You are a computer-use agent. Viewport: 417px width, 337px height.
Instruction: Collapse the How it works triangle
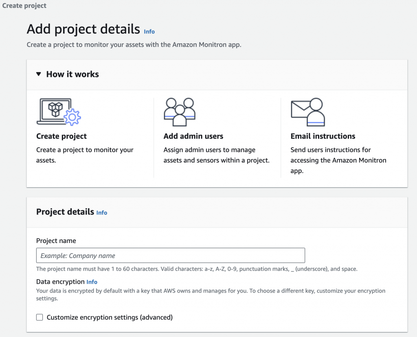(39, 74)
